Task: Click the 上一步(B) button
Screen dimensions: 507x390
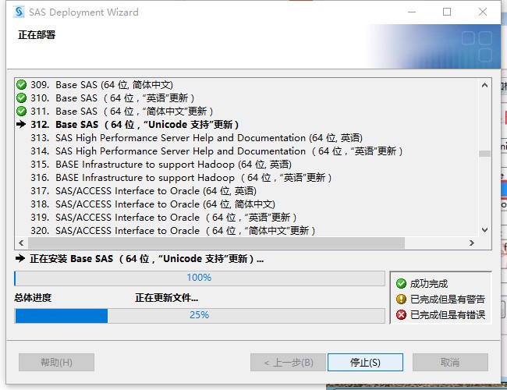Action: pos(288,362)
